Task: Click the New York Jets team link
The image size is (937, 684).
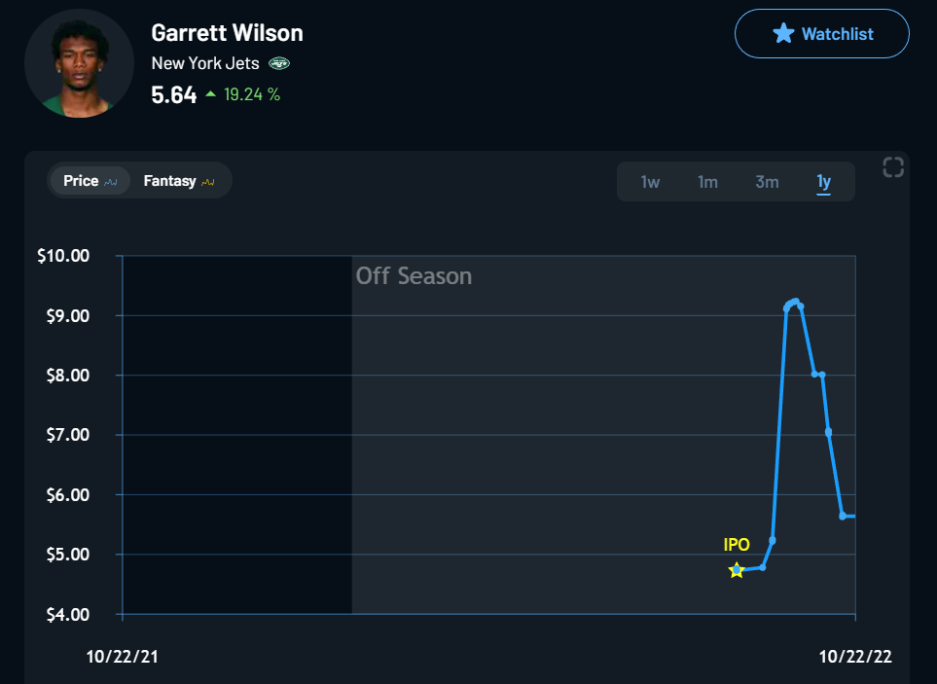Action: [207, 63]
